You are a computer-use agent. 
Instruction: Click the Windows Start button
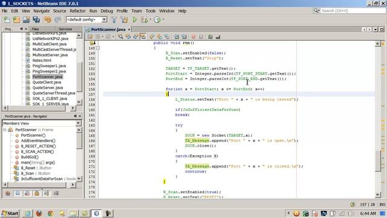click(x=10, y=213)
